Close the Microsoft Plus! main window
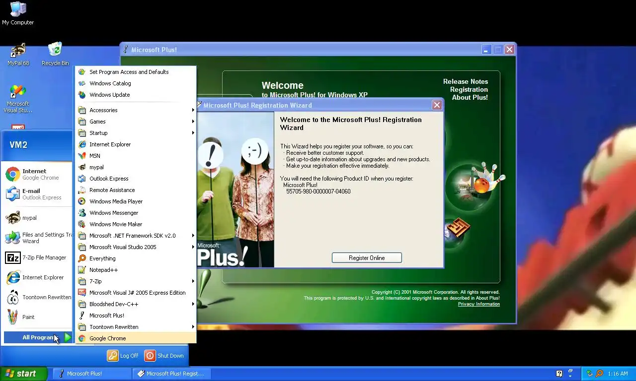The image size is (636, 381). pos(509,50)
